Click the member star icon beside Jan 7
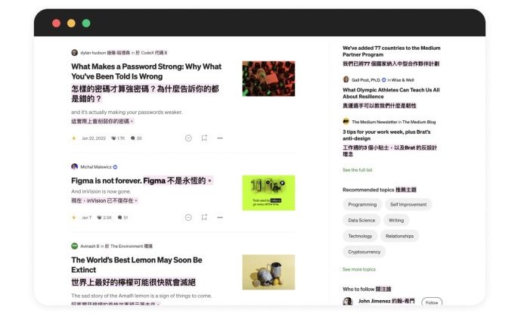This screenshot has height=316, width=518. click(x=74, y=218)
